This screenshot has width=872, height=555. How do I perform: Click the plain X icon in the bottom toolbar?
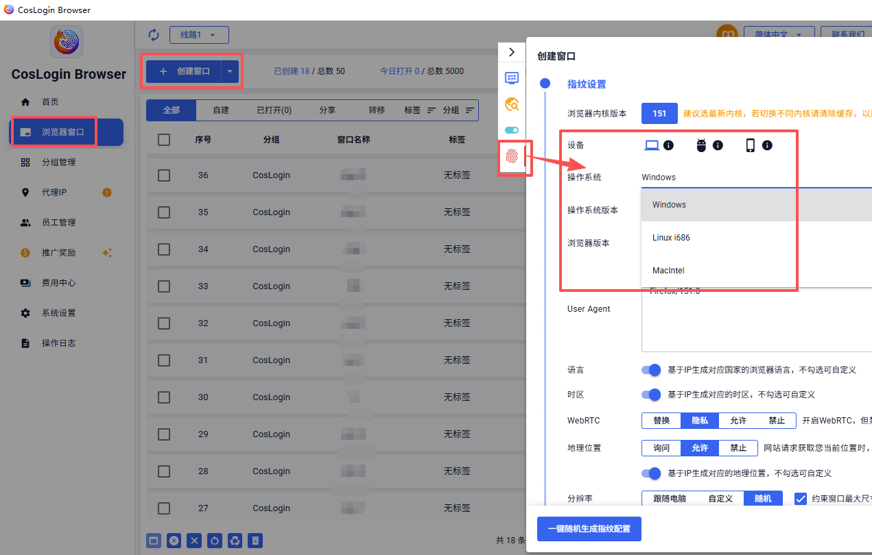[x=195, y=541]
